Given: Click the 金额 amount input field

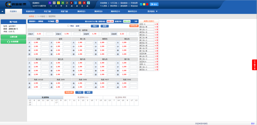Looking at the screenshot, I should pos(84,26).
